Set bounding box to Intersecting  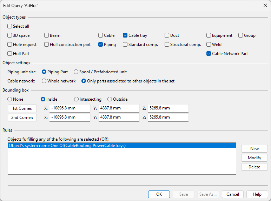tap(77, 99)
